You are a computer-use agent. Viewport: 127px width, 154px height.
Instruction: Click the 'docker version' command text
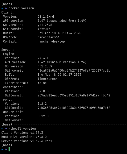coord(21,8)
